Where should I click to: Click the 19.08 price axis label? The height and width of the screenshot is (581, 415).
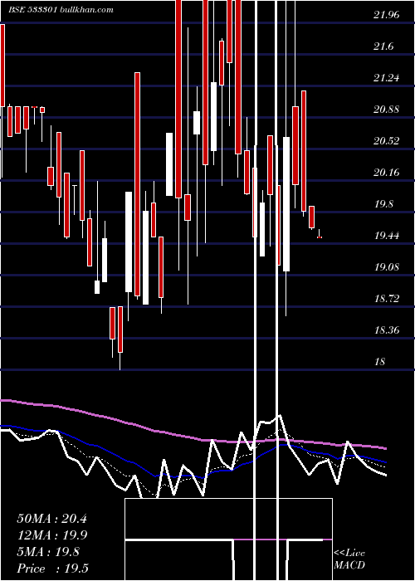(387, 266)
